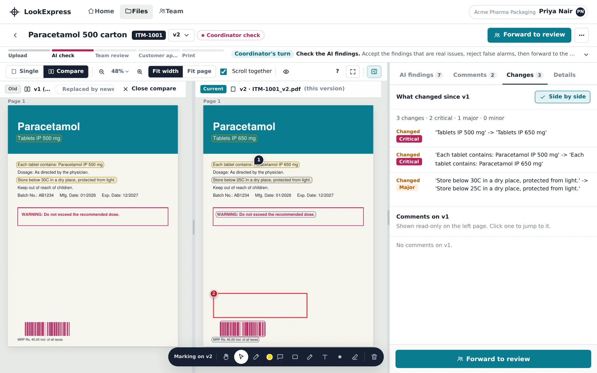
Task: Choose the eraser tool
Action: [x=355, y=357]
